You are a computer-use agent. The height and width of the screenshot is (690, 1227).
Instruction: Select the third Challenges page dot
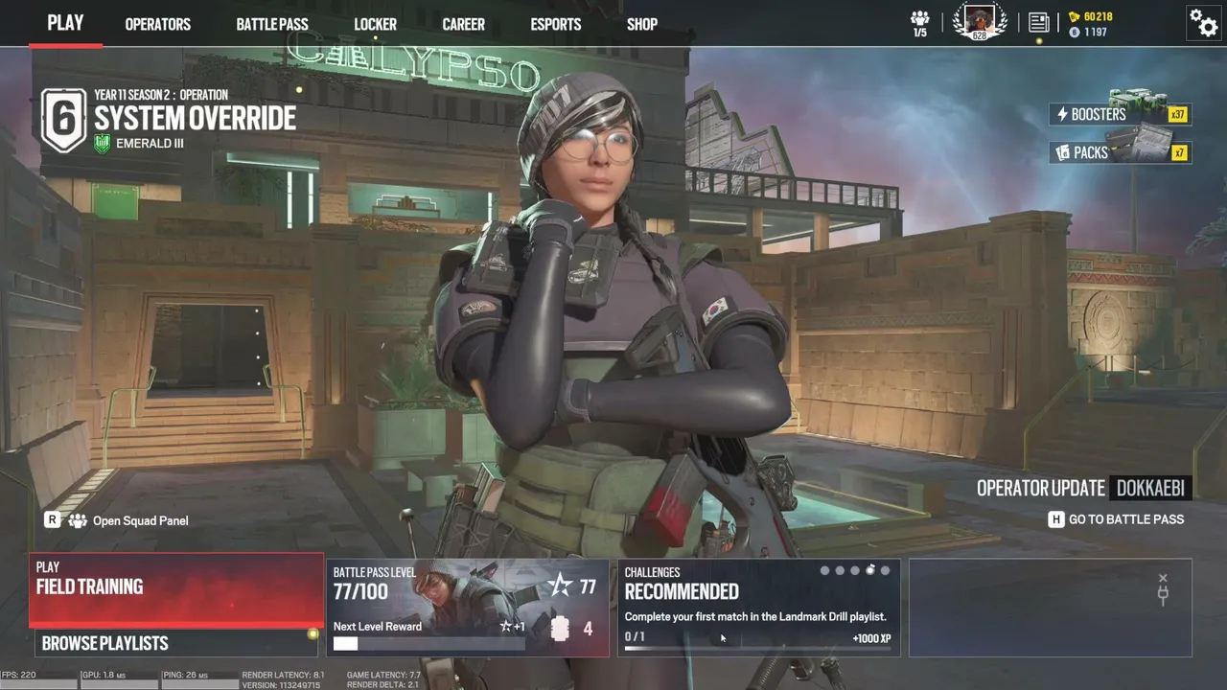point(855,570)
